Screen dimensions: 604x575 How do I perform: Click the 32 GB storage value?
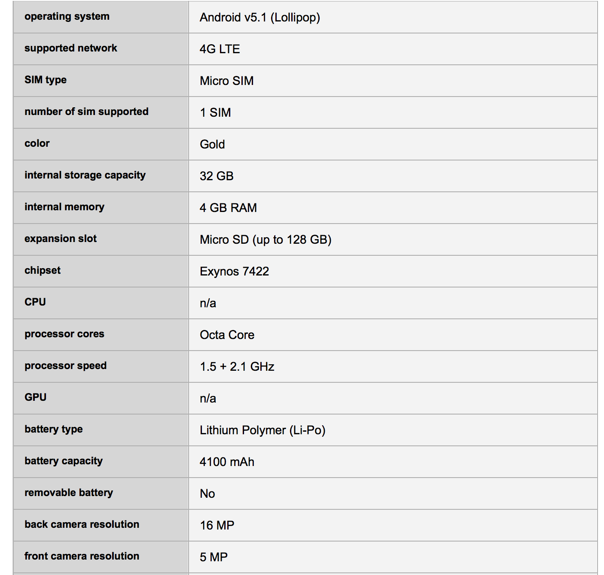[217, 176]
